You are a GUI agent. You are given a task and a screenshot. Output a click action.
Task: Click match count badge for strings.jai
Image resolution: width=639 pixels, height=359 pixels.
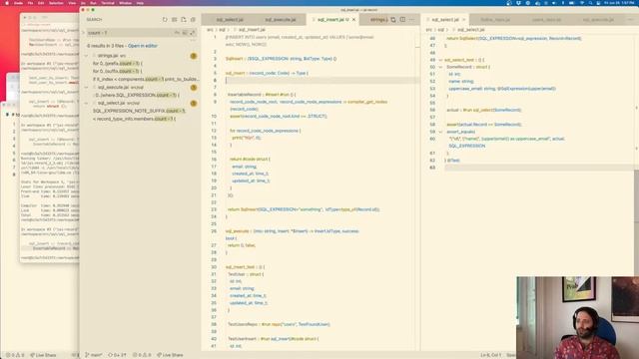(194, 56)
